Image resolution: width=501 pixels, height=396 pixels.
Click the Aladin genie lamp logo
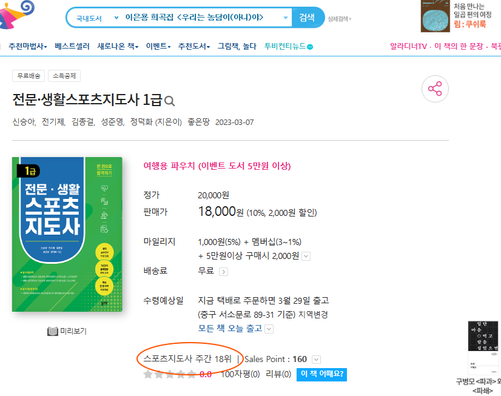click(x=16, y=15)
